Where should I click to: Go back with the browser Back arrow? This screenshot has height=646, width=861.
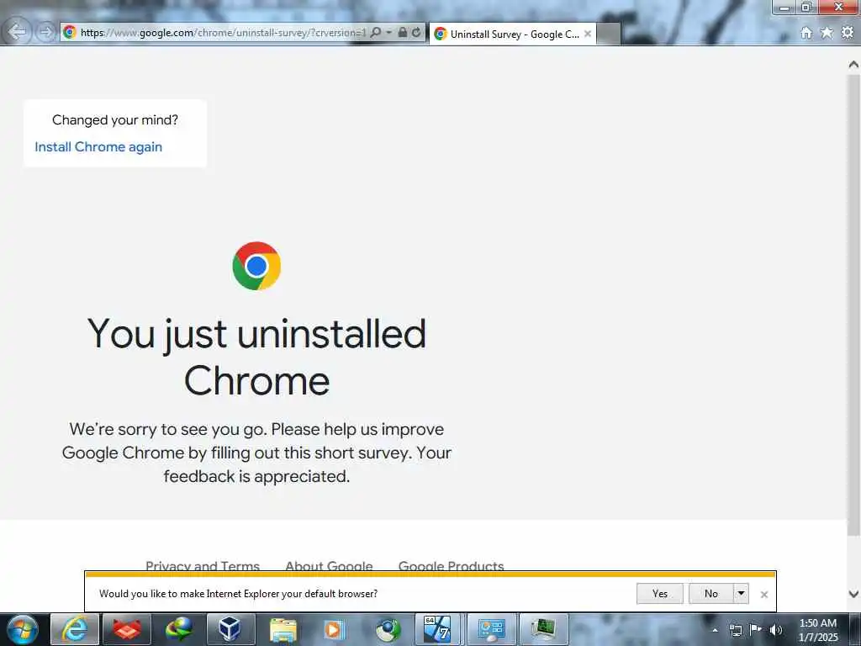coord(17,31)
